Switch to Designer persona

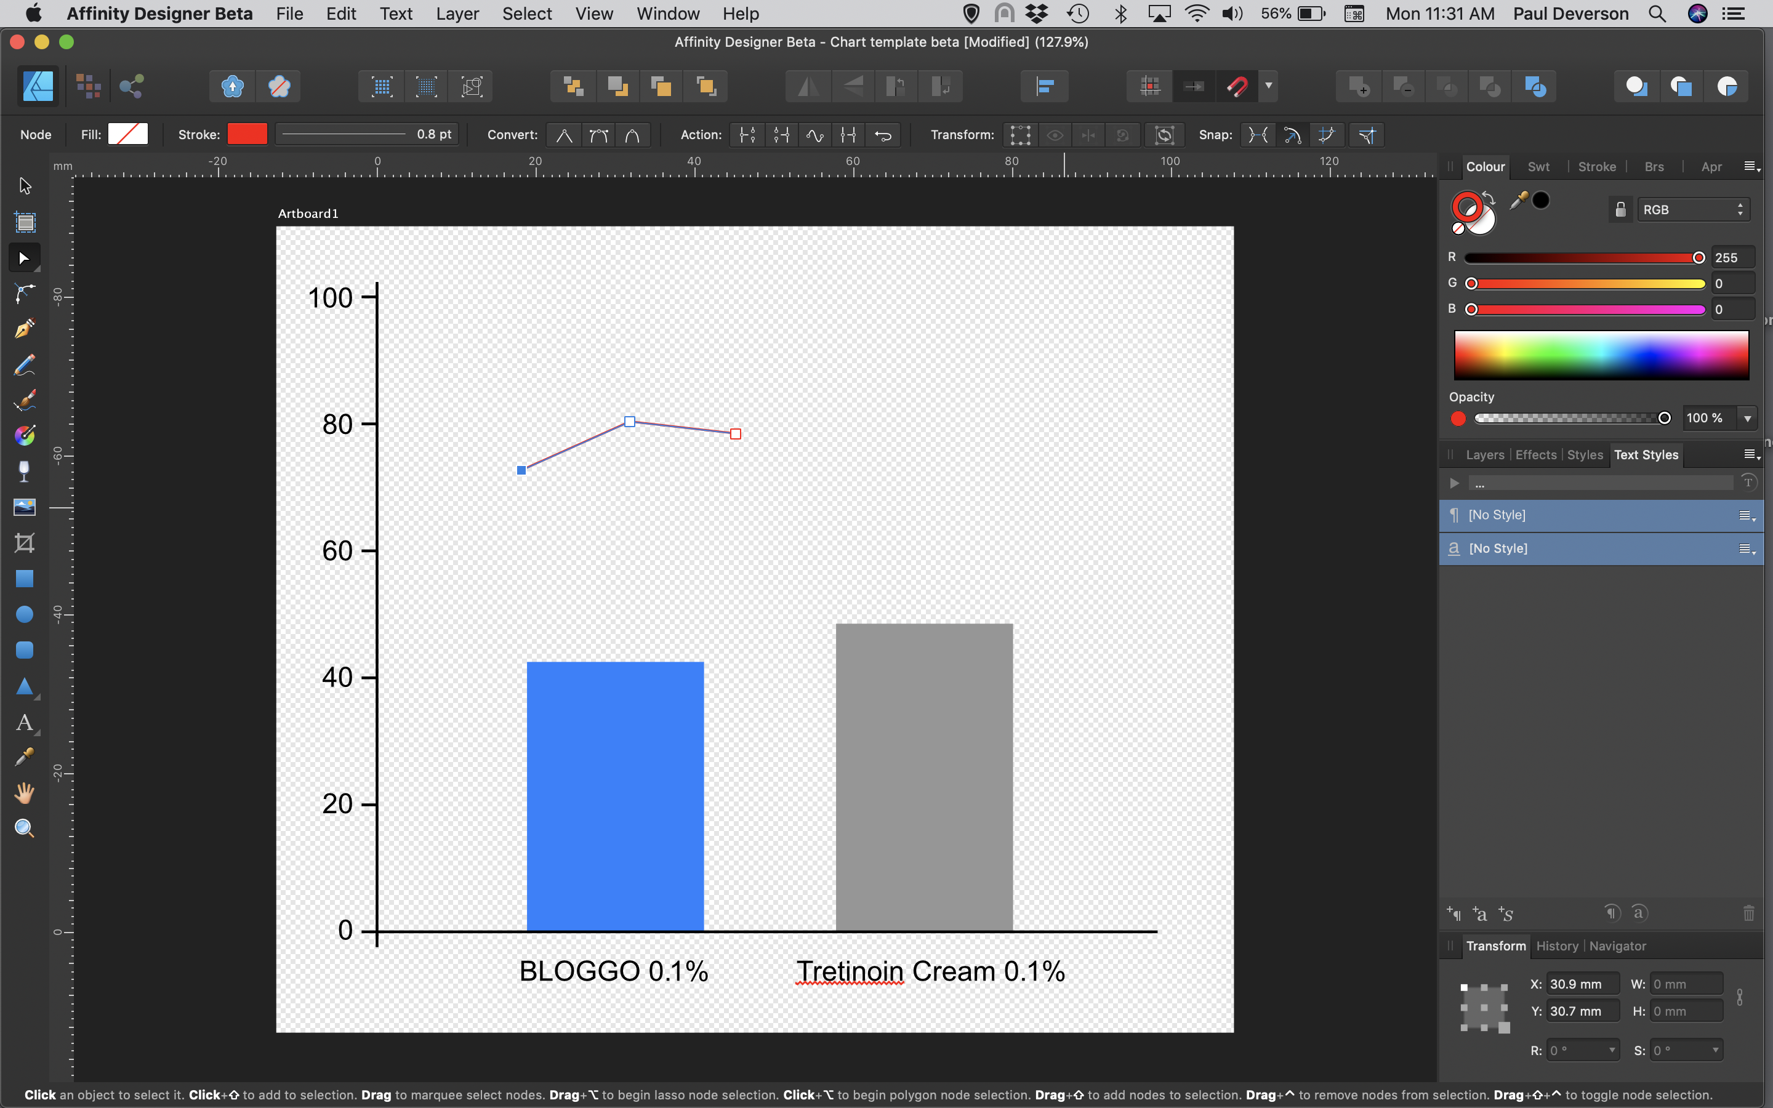point(39,86)
